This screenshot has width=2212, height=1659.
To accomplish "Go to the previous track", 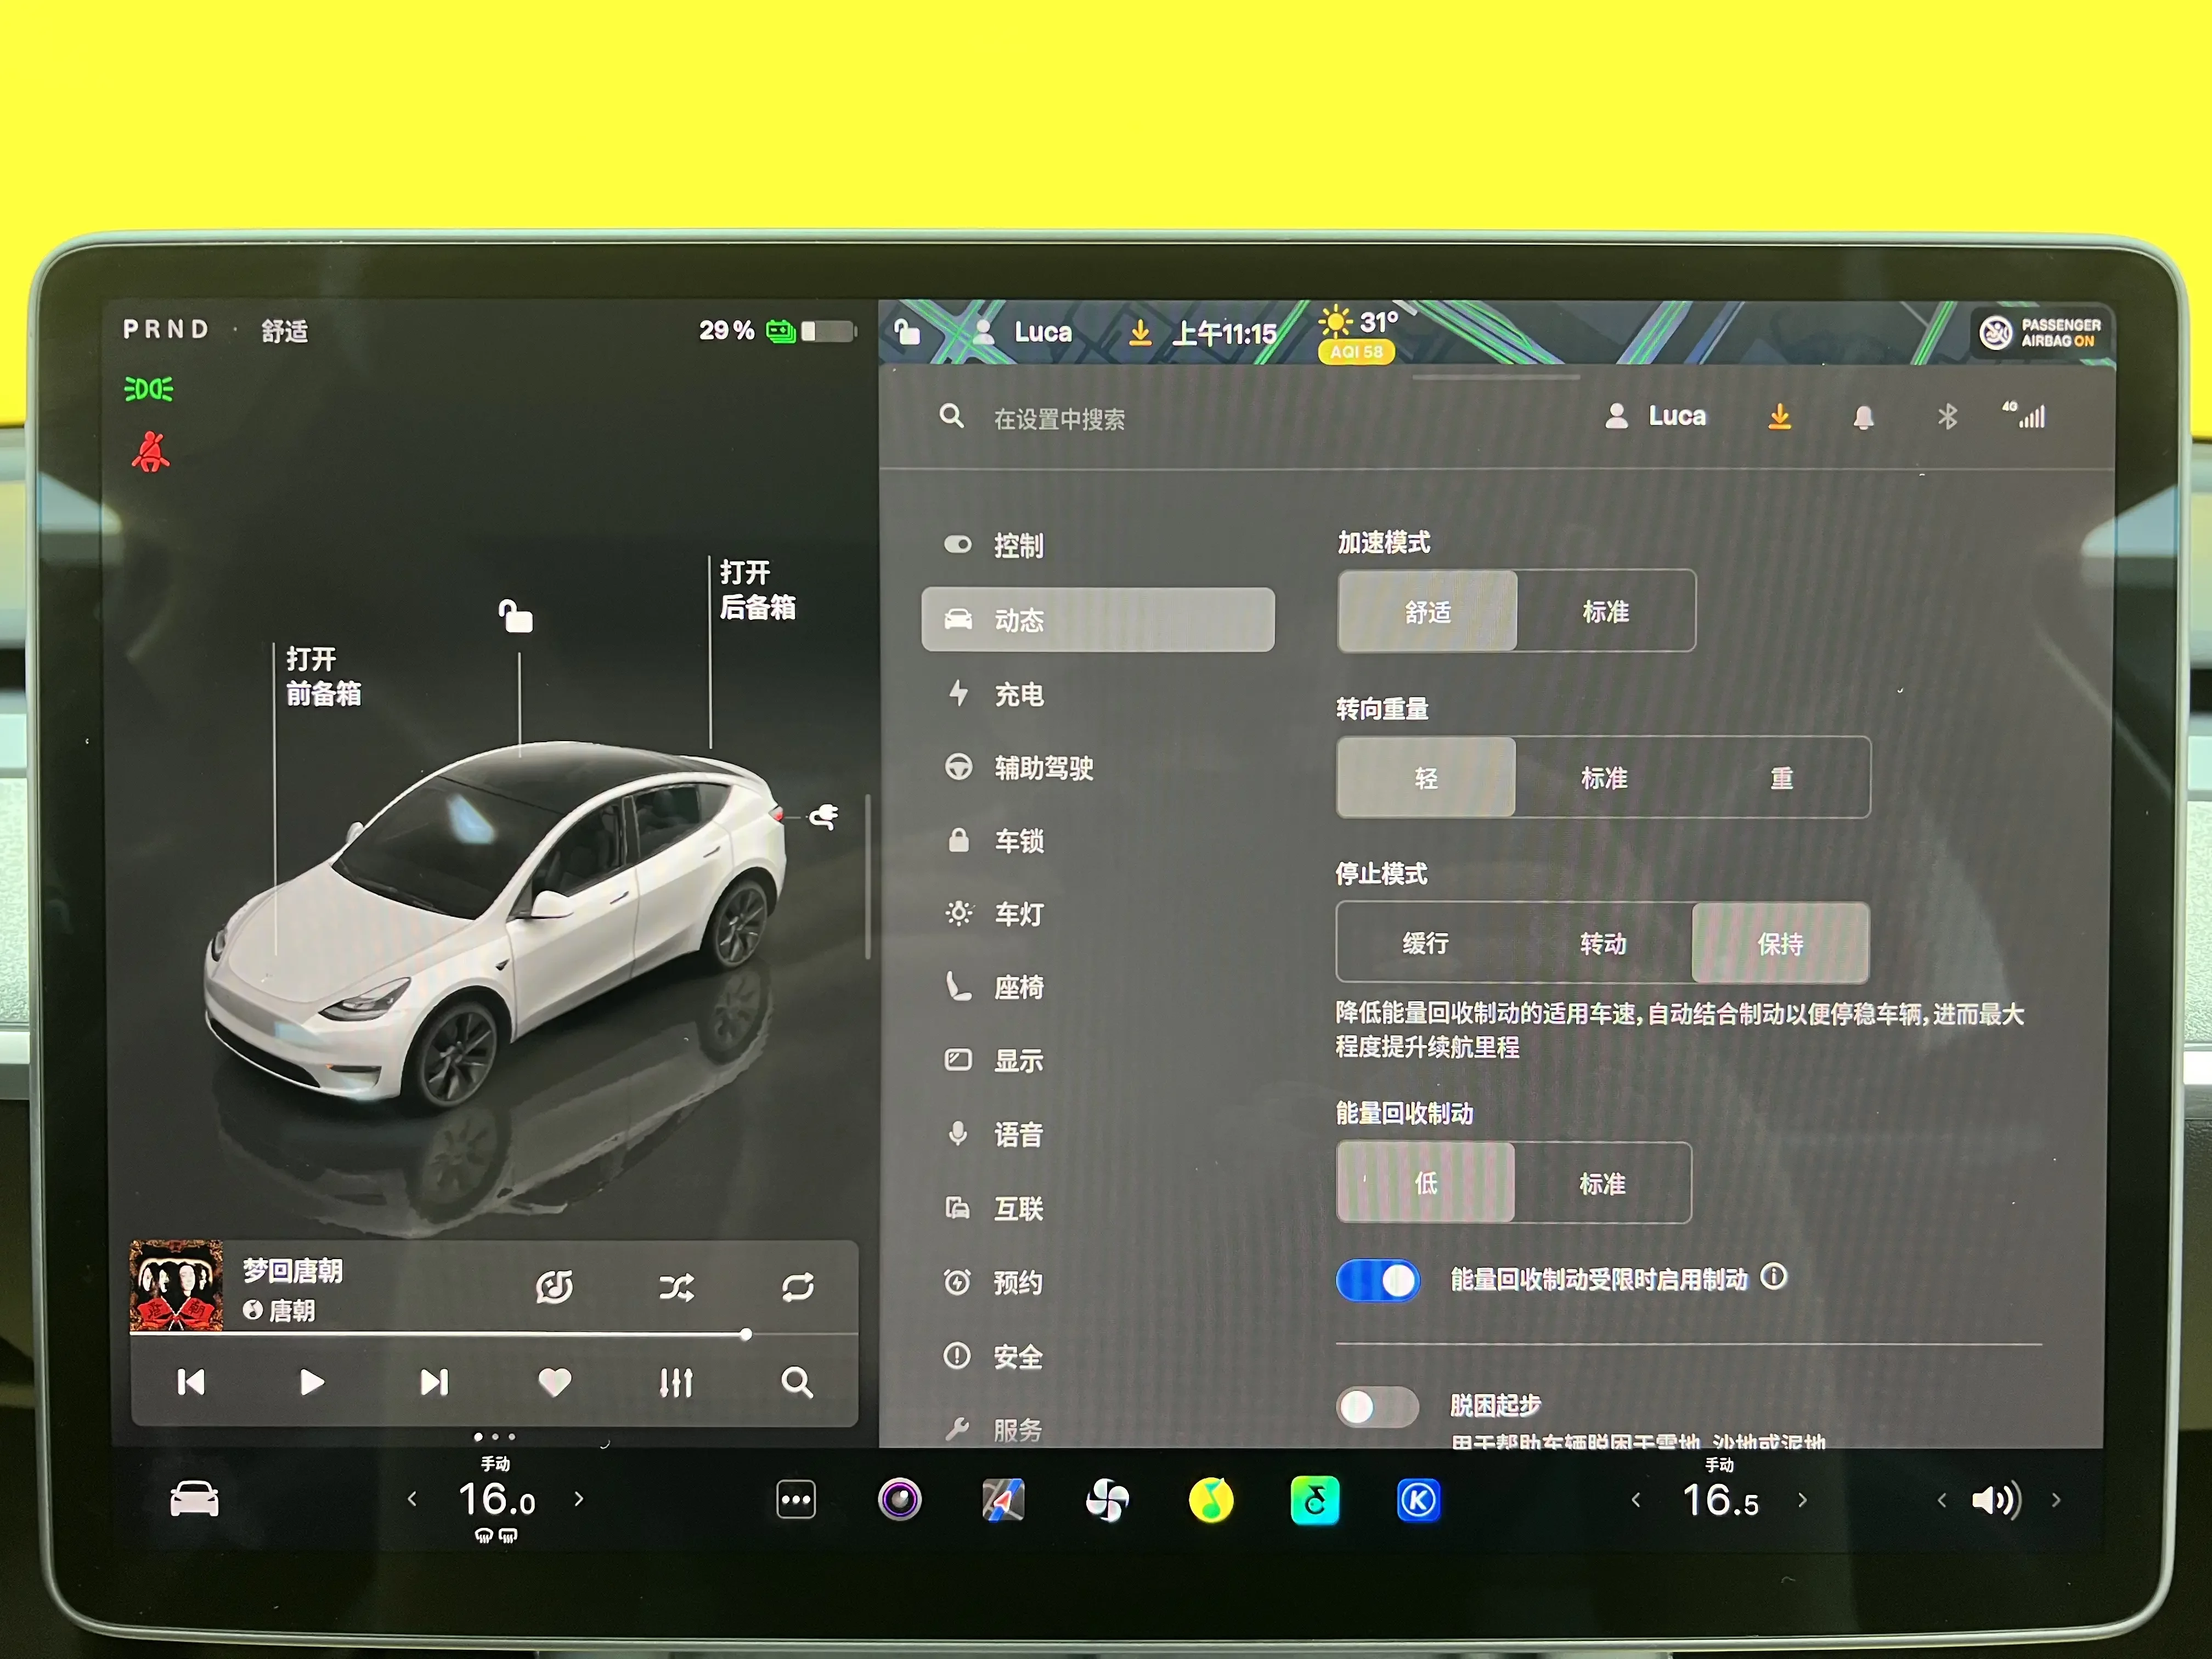I will 190,1382.
